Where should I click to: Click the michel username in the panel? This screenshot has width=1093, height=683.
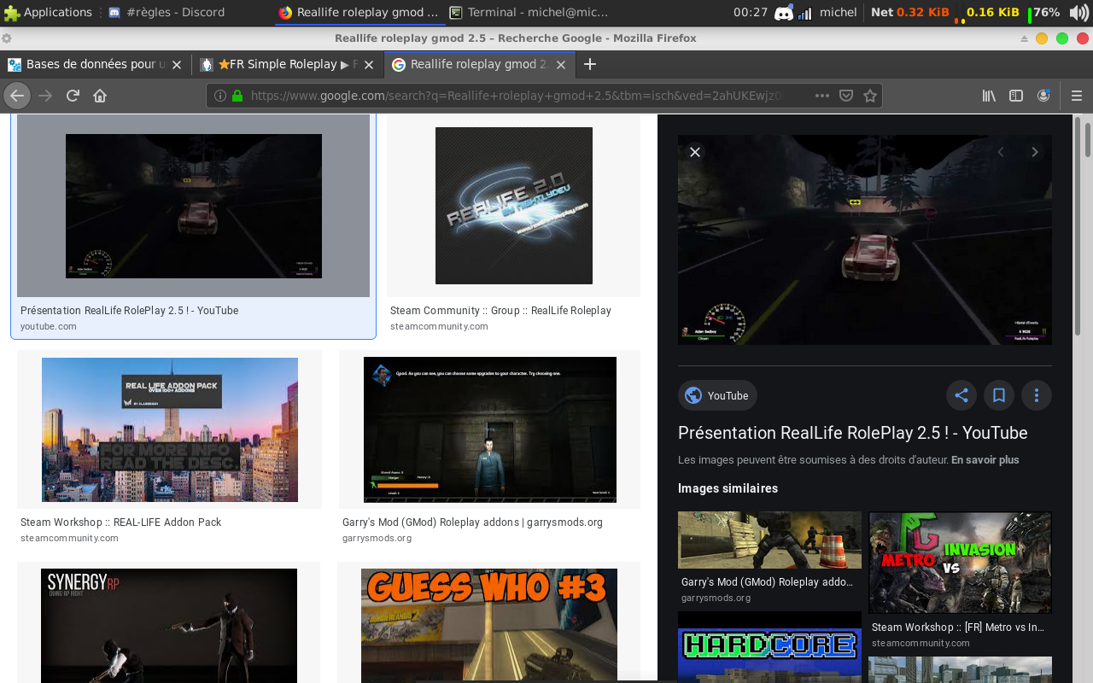click(839, 13)
